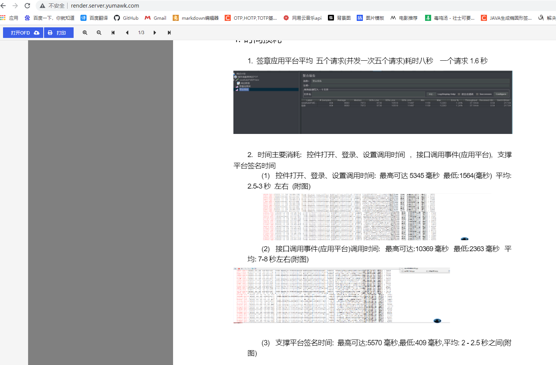Click the 打开OFD button

[x=23, y=33]
